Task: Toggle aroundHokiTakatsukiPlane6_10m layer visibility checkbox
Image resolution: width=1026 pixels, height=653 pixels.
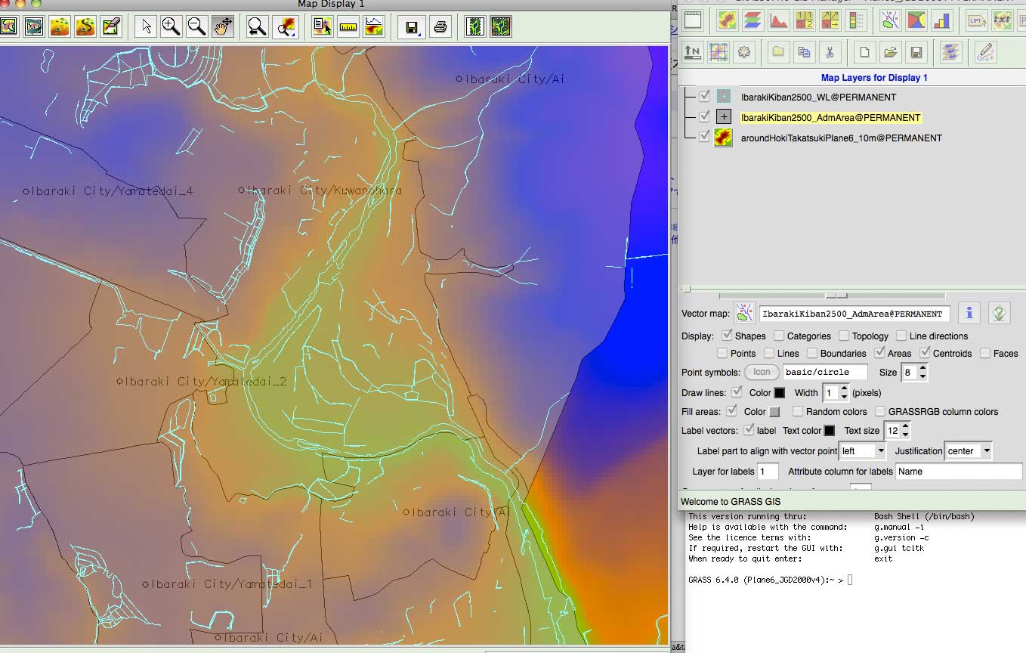Action: (705, 138)
